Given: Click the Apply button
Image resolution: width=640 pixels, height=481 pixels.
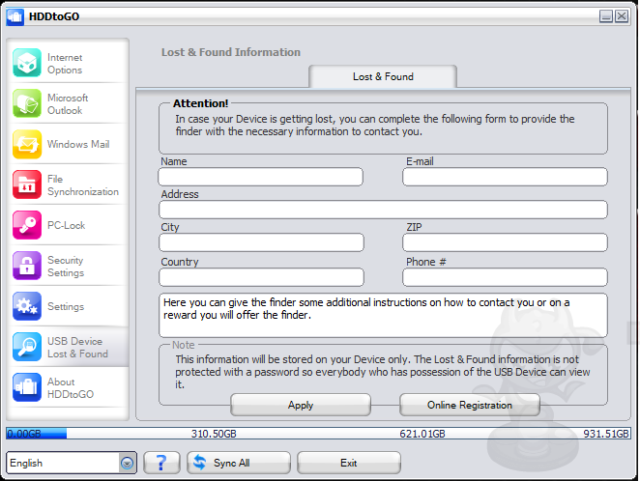Looking at the screenshot, I should (301, 405).
